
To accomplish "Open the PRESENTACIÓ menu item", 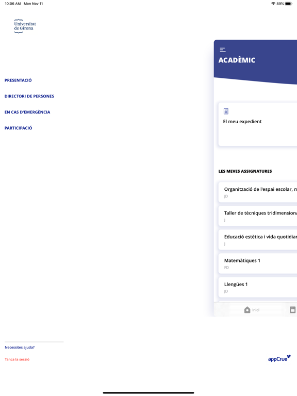I will (x=18, y=80).
